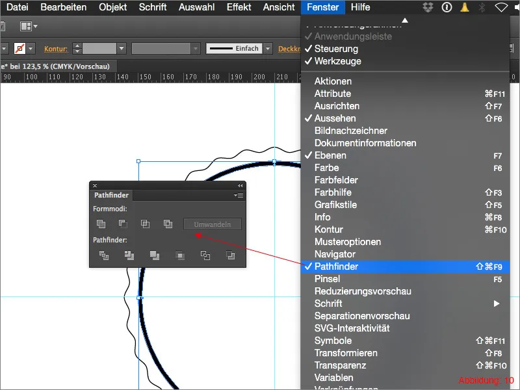Select Kontur from the Fenster menu
Viewport: 520px width, 390px height.
(x=405, y=229)
